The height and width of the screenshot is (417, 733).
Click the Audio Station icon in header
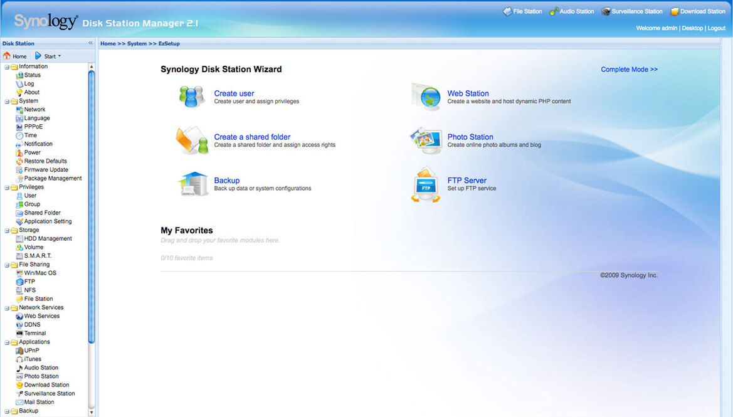[x=554, y=11]
